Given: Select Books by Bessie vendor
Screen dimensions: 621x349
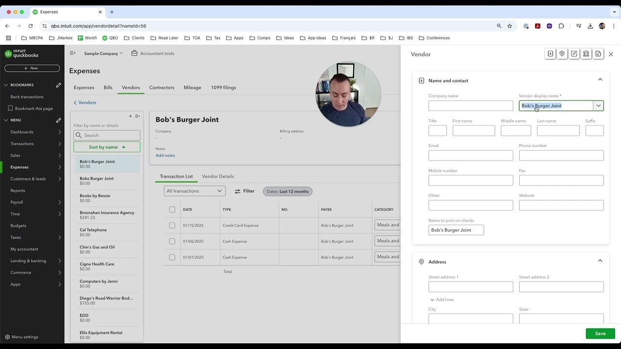Looking at the screenshot, I should pyautogui.click(x=107, y=198).
